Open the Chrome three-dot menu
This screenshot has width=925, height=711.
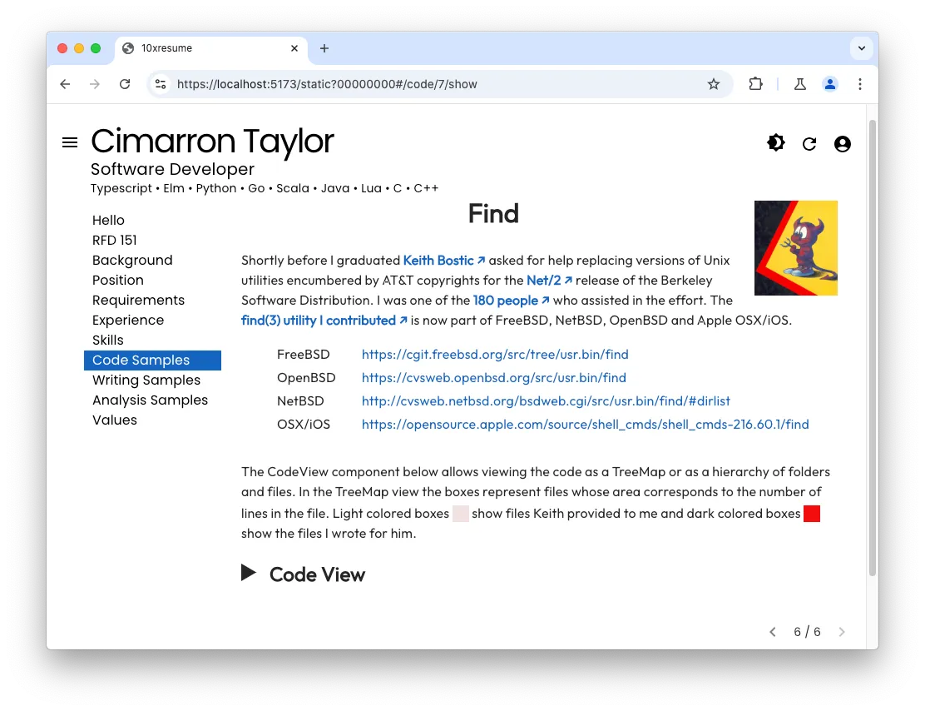point(860,84)
